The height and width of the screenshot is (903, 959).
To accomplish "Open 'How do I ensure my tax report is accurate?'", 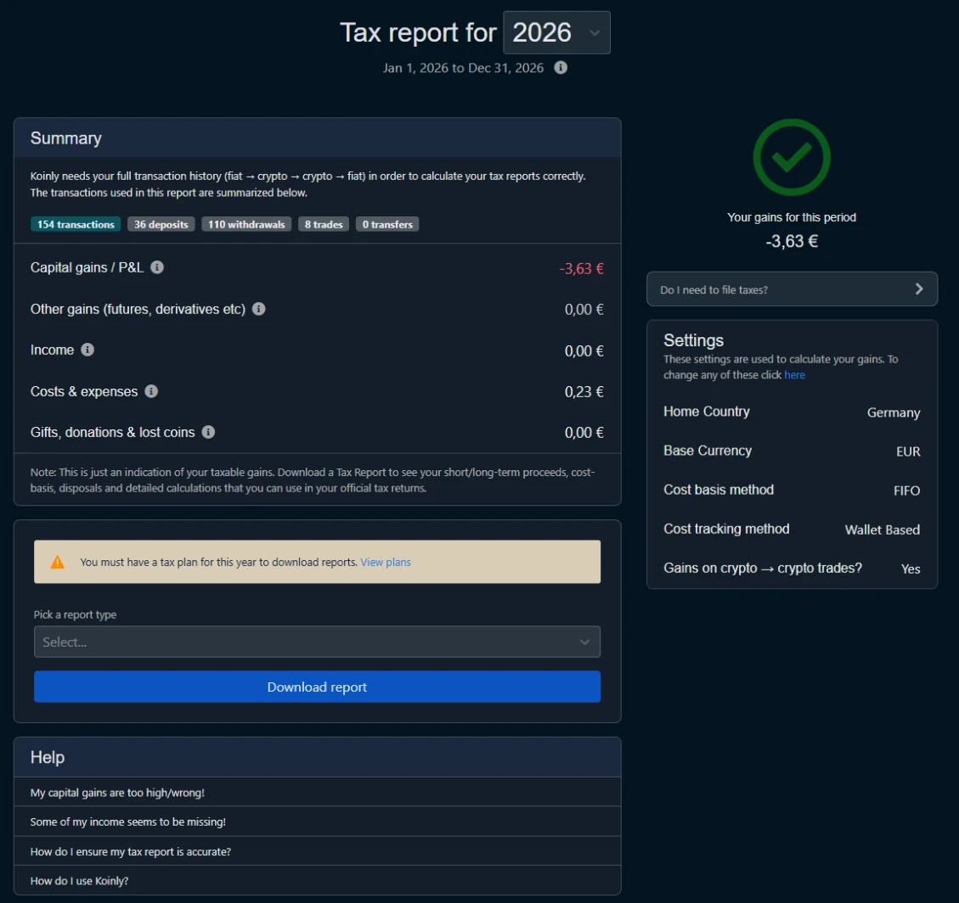I will (317, 851).
